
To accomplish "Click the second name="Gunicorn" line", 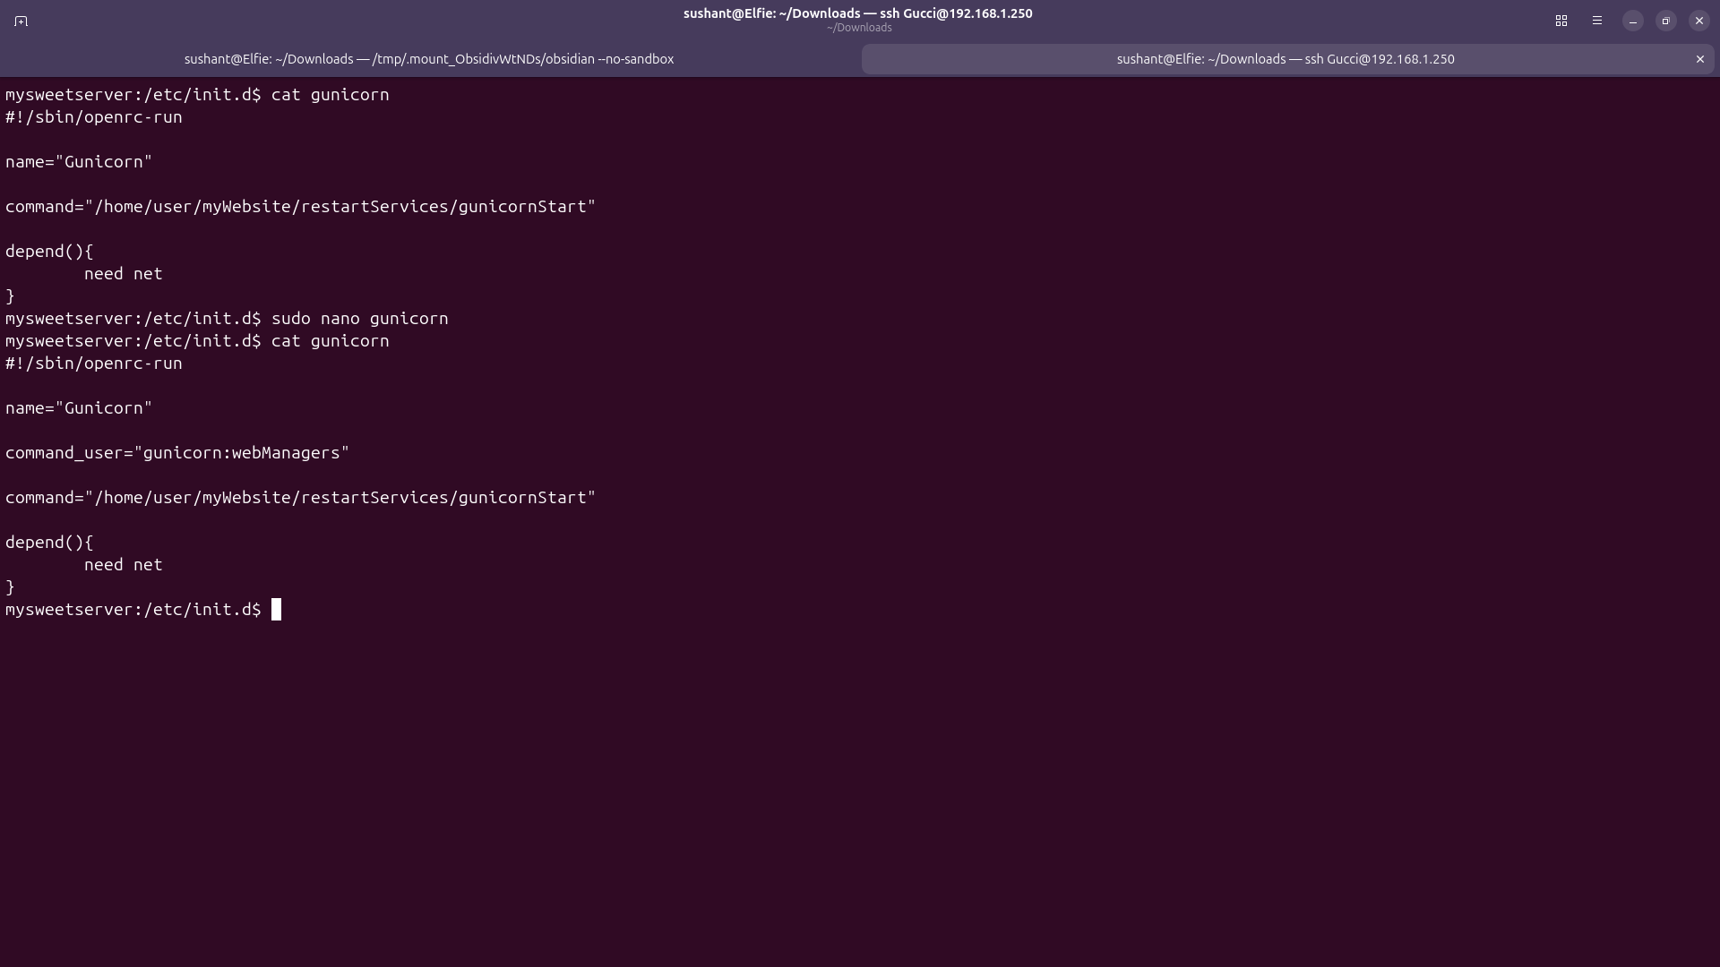I will 79,408.
